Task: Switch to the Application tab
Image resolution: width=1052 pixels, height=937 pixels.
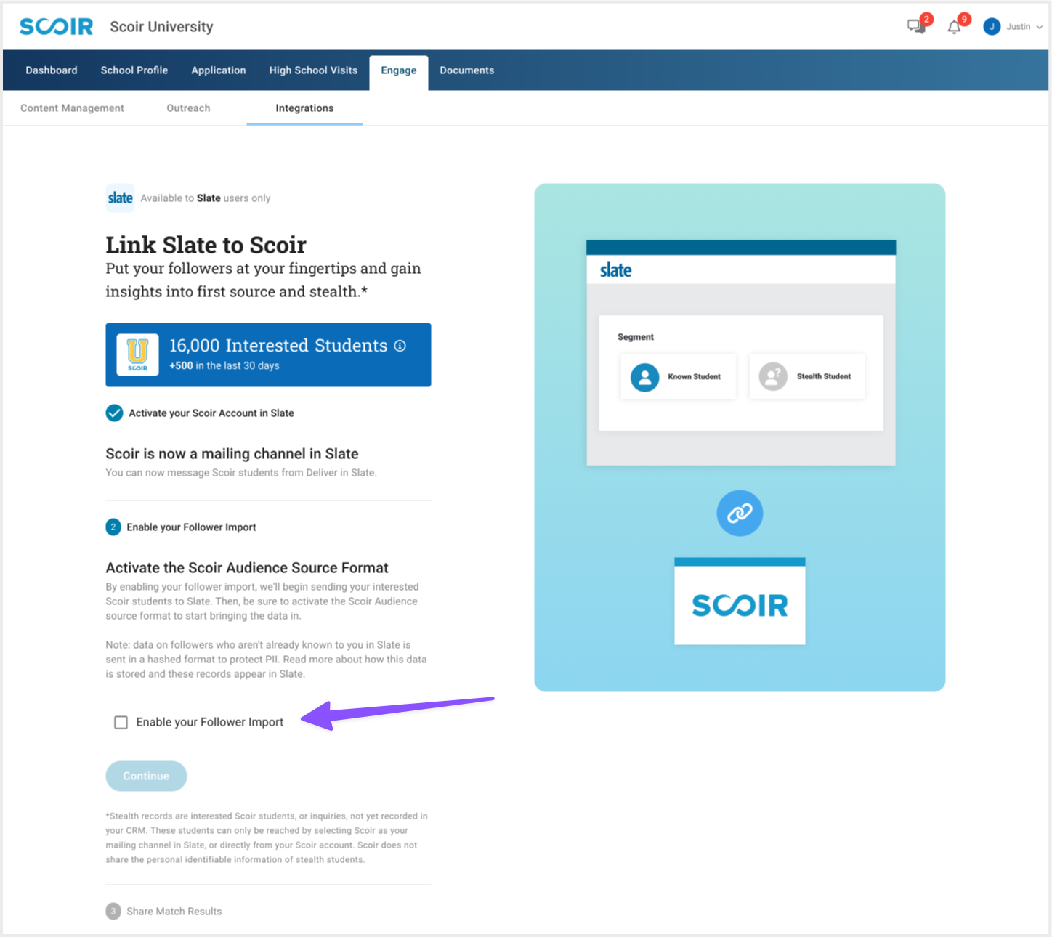Action: (219, 70)
